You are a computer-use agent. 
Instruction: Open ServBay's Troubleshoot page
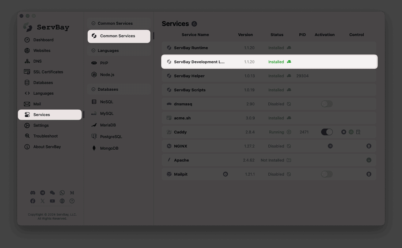(45, 136)
